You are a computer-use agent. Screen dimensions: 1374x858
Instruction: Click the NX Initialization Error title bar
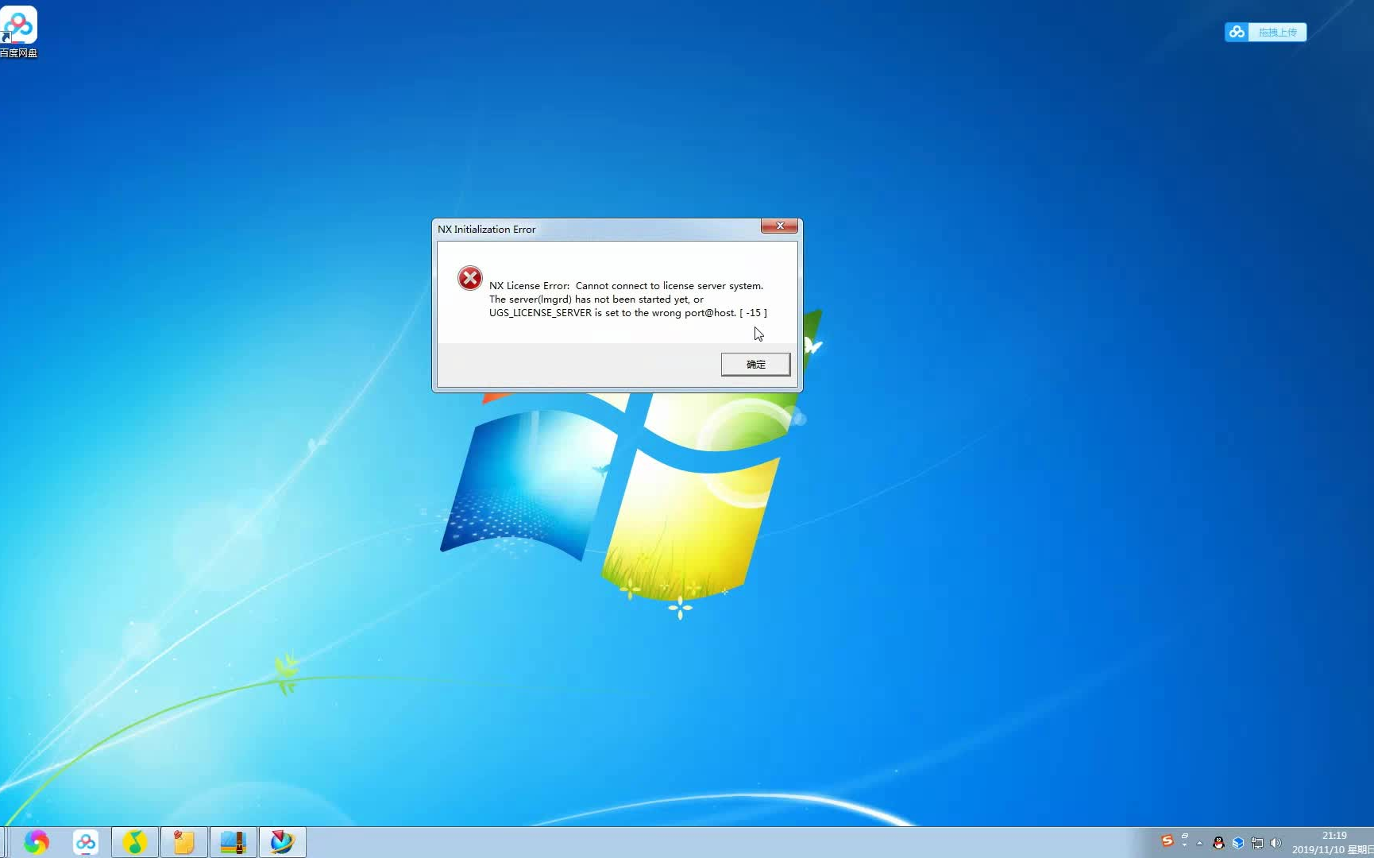pos(596,229)
